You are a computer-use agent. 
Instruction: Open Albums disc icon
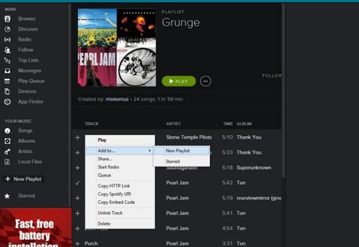click(7, 141)
